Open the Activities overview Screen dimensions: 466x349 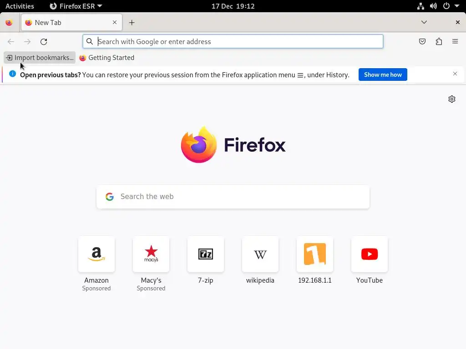[20, 6]
